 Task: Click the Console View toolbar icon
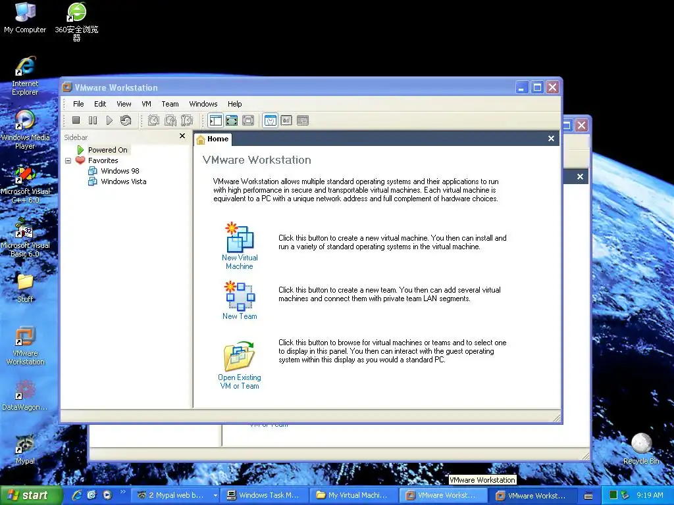[303, 121]
